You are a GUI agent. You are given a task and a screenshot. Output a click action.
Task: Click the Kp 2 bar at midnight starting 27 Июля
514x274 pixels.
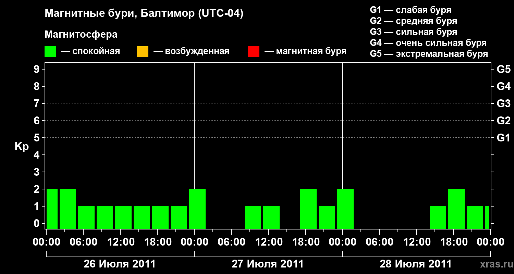tap(197, 209)
